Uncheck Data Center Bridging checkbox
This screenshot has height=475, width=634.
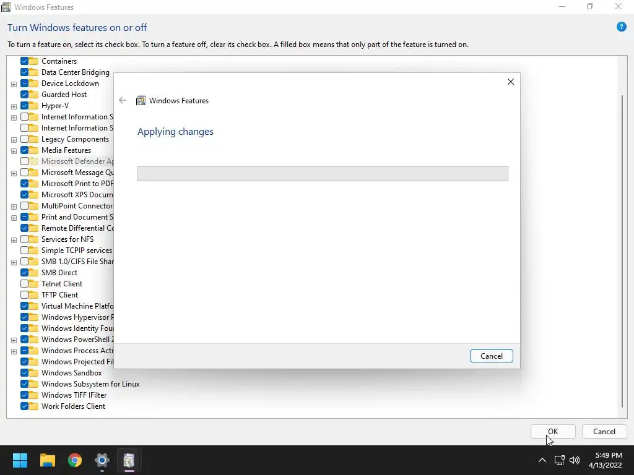click(24, 72)
